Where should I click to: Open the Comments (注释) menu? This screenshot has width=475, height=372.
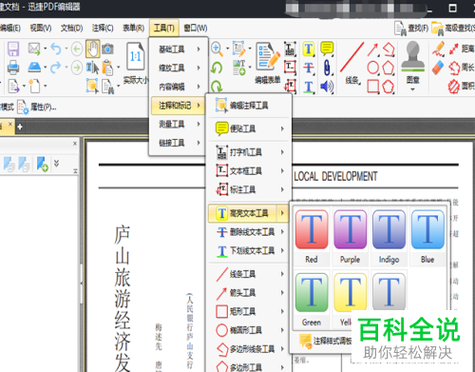click(103, 28)
